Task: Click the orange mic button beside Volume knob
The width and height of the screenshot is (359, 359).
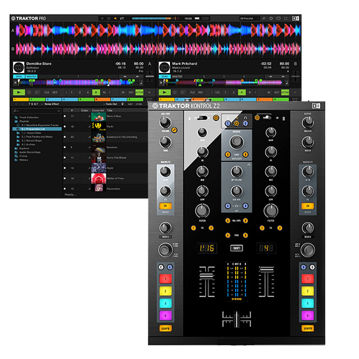Action: [x=175, y=130]
